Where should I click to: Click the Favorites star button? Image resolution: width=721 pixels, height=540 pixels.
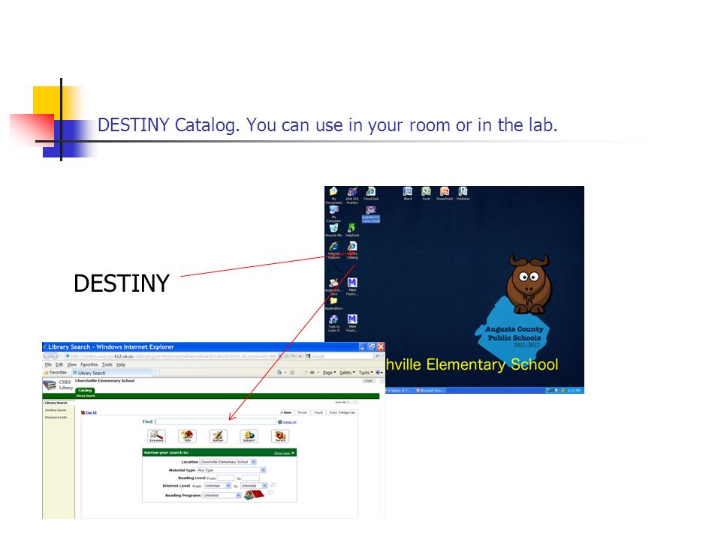(x=56, y=373)
